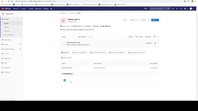Viewport: 198px width, 111px height.
Task: Go to Activity in the top navbar
Action: tap(31, 9)
